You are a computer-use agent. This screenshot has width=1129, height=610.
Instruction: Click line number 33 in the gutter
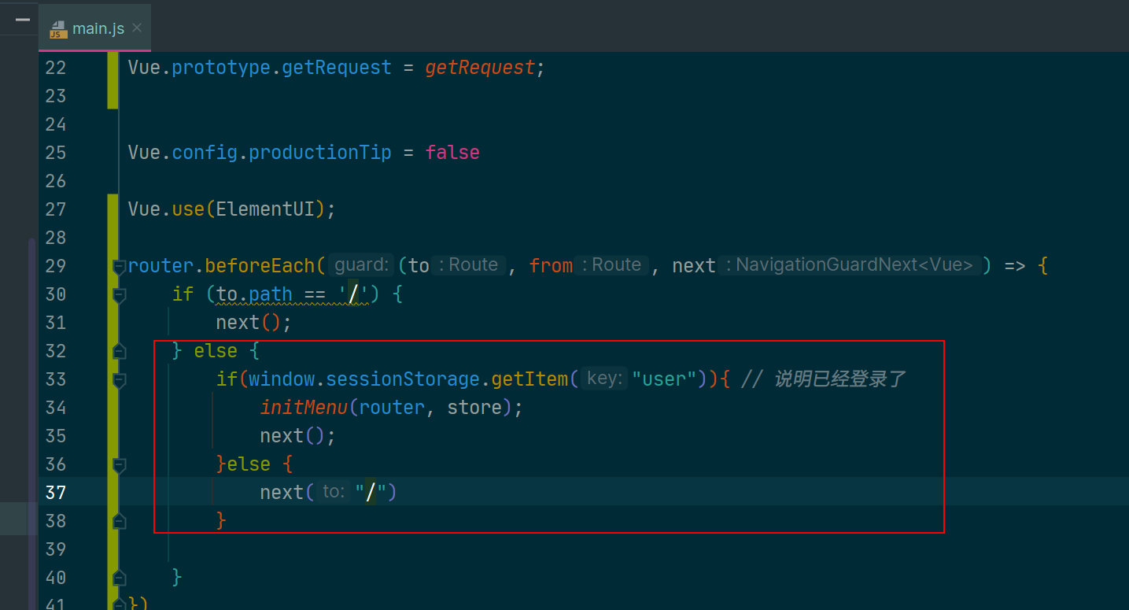(56, 379)
